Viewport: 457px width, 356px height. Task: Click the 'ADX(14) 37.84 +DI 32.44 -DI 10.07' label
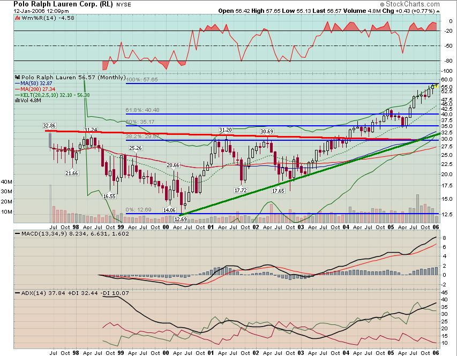coord(75,293)
